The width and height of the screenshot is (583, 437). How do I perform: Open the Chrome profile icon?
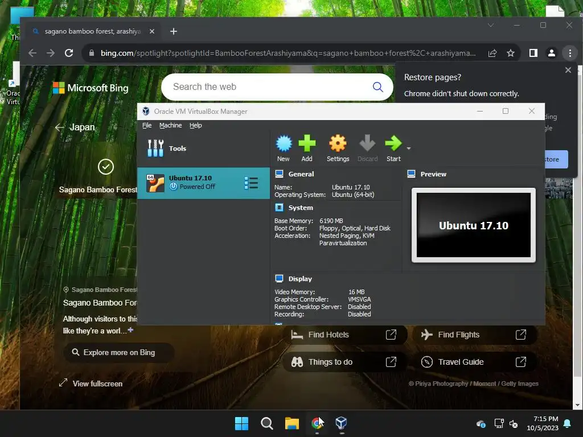(x=552, y=53)
